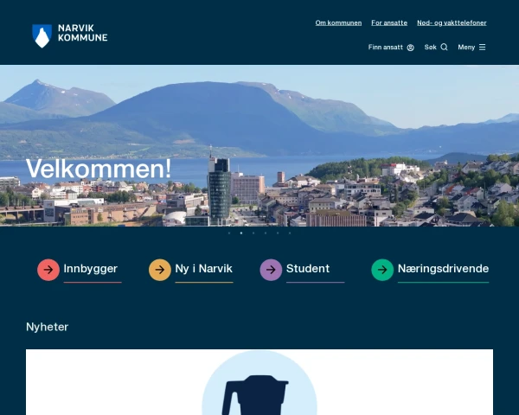Viewport: 519px width, 415px height.
Task: Click the Narvik Kommune shield logo
Action: pyautogui.click(x=42, y=36)
